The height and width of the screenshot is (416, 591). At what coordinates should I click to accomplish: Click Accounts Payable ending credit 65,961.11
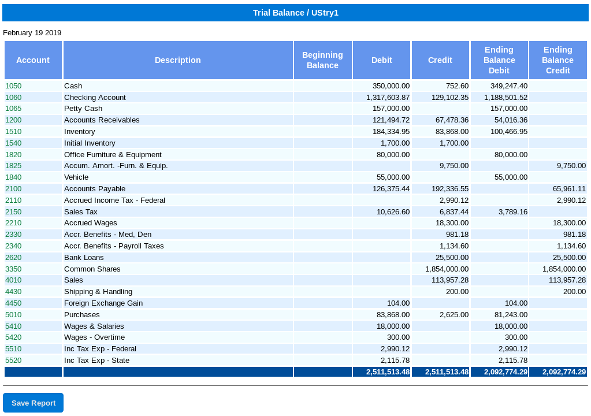(569, 189)
